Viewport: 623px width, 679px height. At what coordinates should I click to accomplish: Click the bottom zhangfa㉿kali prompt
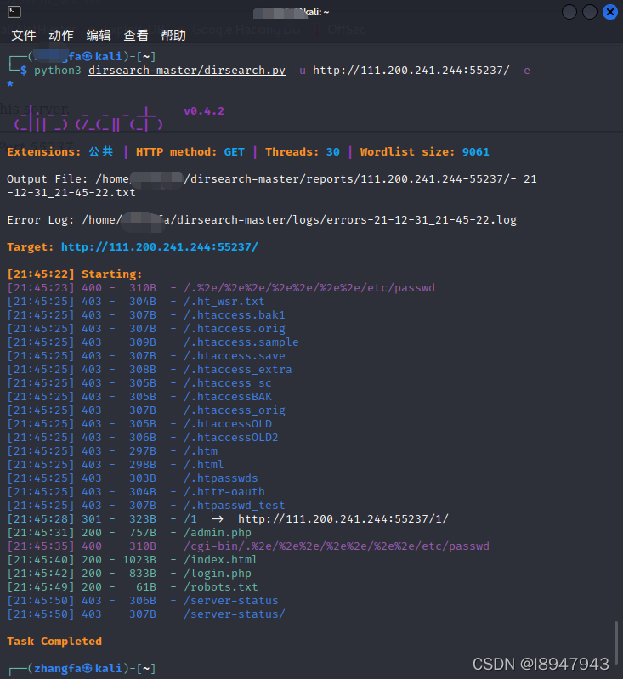point(82,669)
